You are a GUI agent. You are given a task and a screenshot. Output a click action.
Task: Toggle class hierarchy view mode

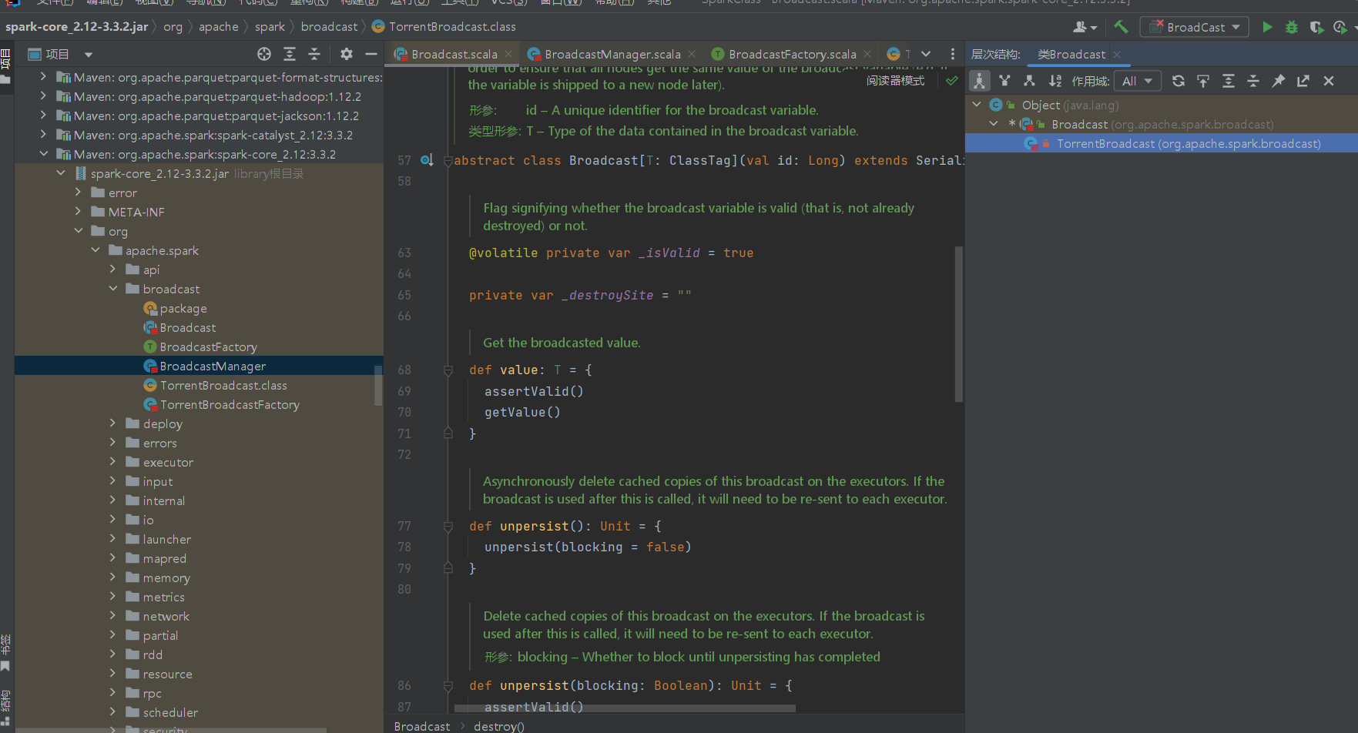coord(979,81)
